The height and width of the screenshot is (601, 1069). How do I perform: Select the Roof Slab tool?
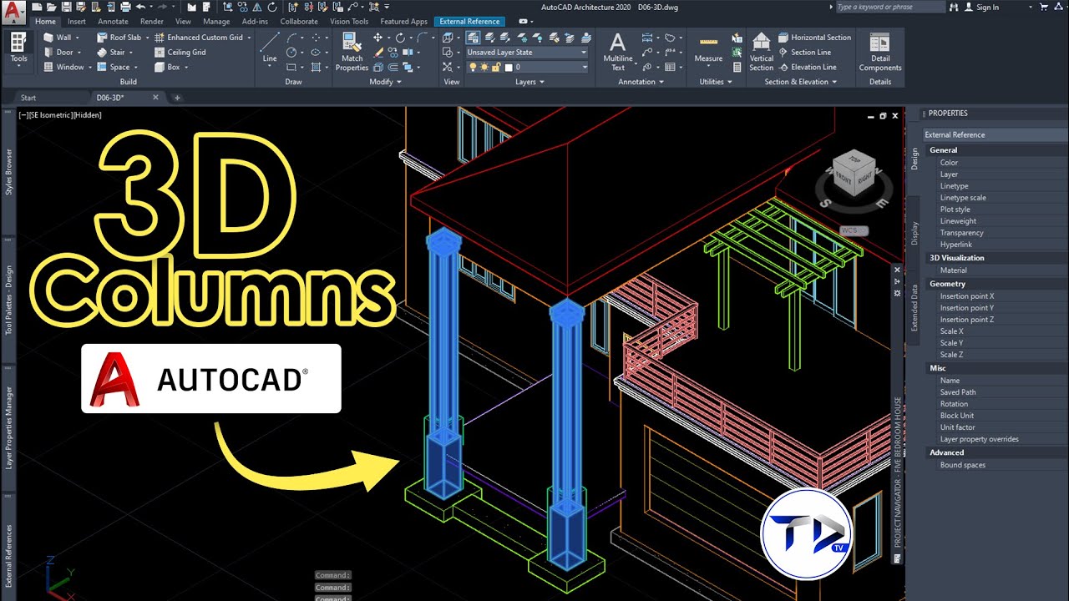pos(118,38)
